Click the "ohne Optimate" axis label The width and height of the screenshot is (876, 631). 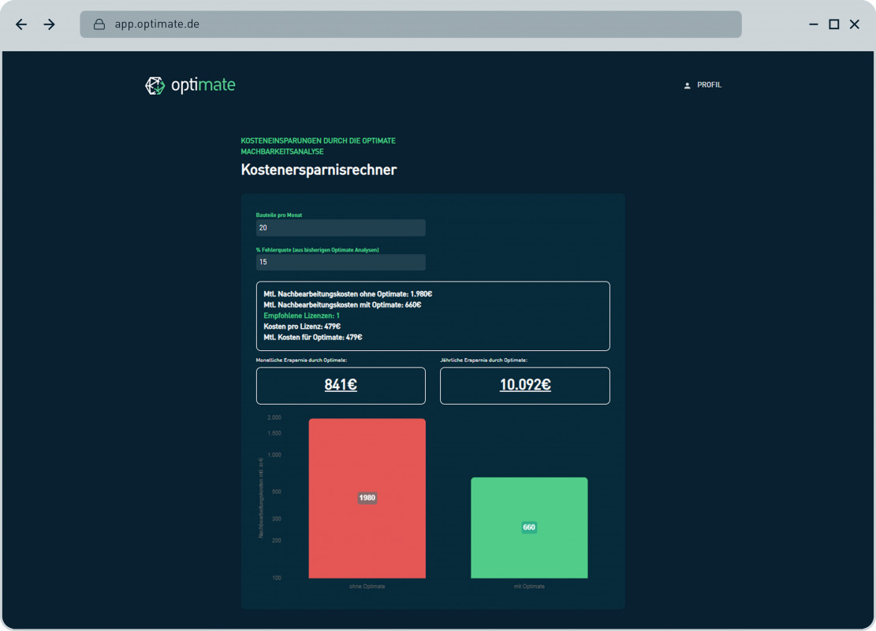point(367,587)
